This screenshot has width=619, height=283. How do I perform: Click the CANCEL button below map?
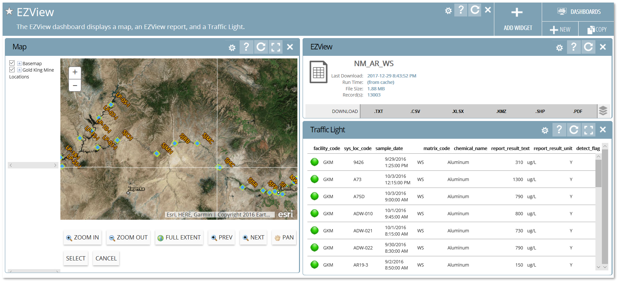[106, 258]
